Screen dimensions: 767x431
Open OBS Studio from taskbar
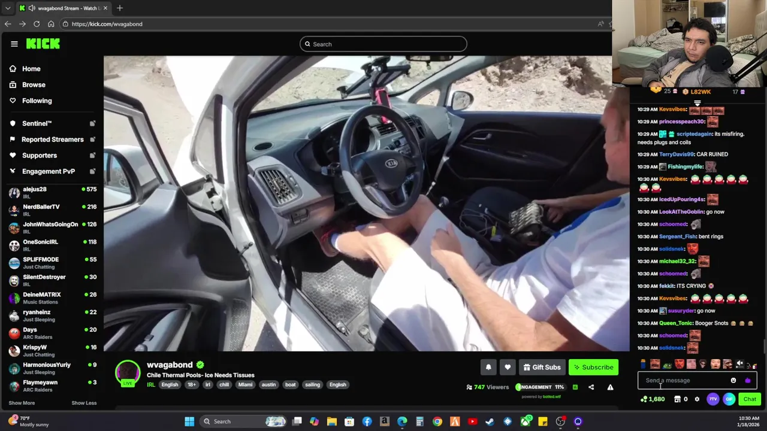coord(560,421)
